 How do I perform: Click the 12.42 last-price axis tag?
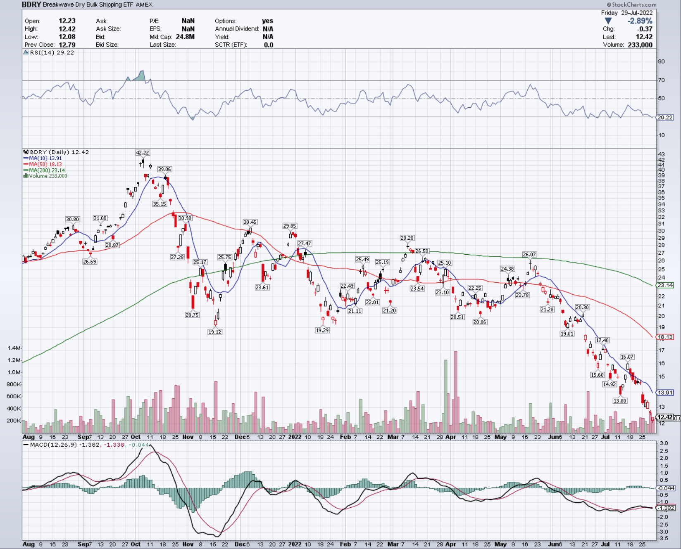(665, 417)
